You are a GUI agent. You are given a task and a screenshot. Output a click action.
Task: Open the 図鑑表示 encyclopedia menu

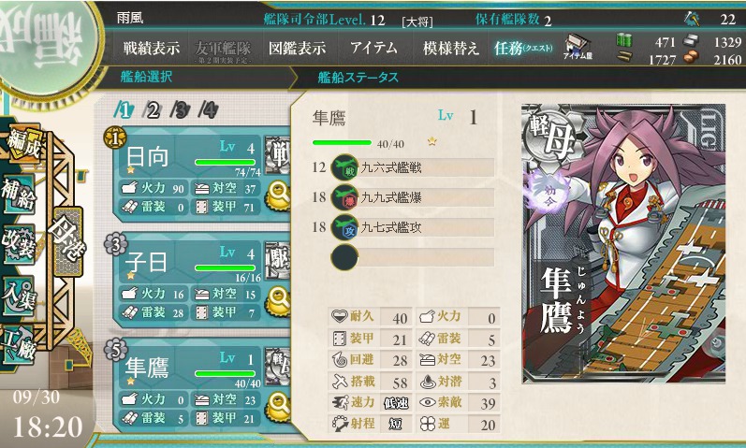[x=297, y=48]
